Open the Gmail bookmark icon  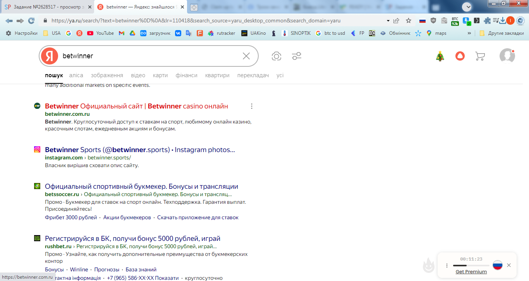(x=122, y=33)
